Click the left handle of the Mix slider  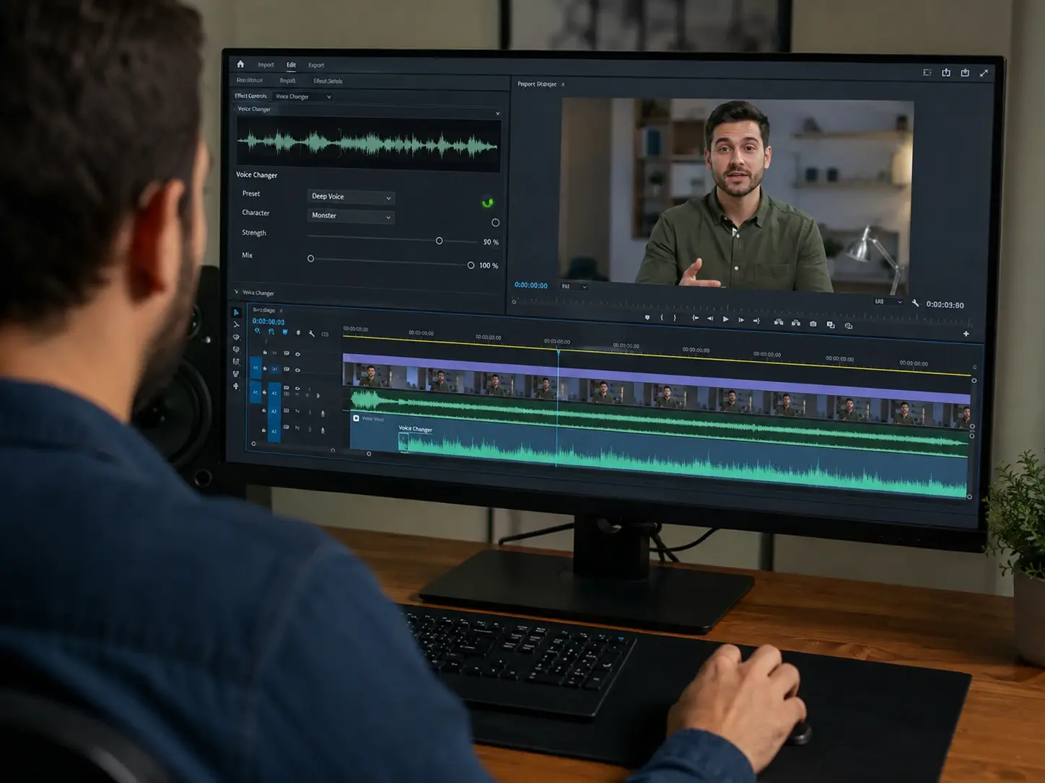coord(311,258)
